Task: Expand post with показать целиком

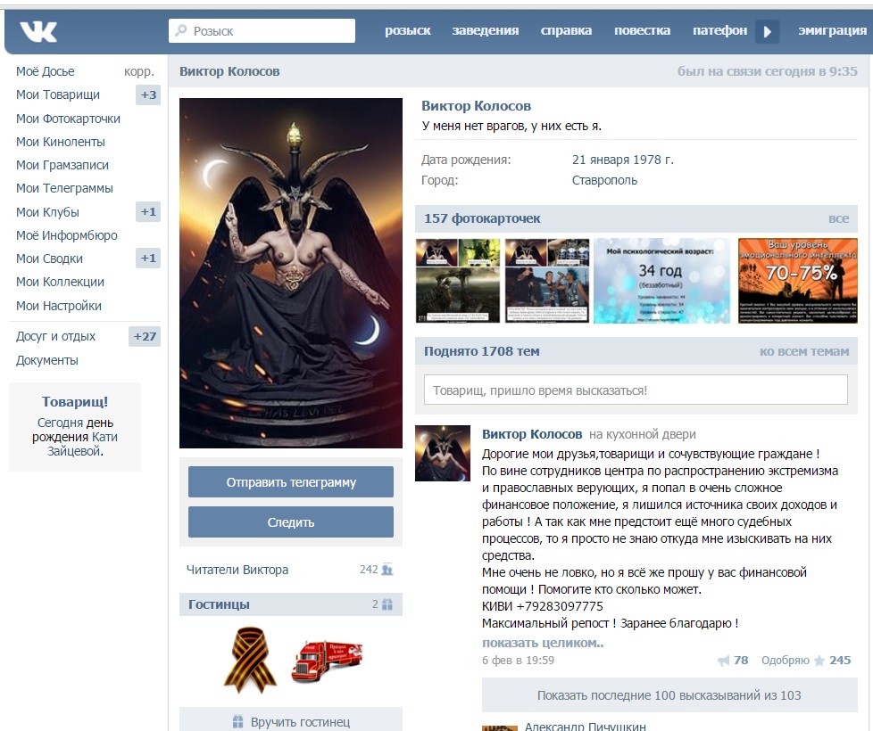Action: pos(543,643)
